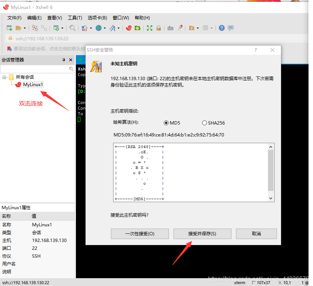Open the 帮助(H) menu
313x286 pixels.
click(142, 18)
